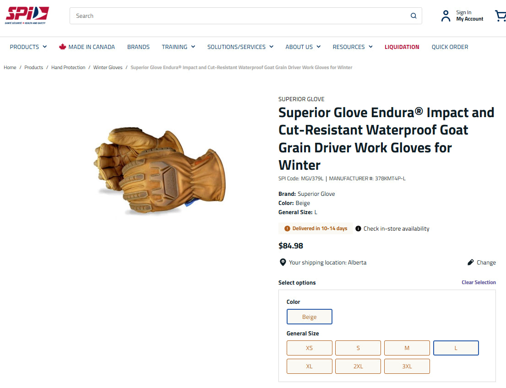Click the account person icon
This screenshot has width=506, height=388.
[x=446, y=16]
